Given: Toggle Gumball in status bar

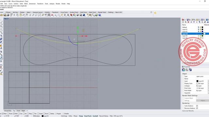Looking at the screenshot, I should pos(95,116).
